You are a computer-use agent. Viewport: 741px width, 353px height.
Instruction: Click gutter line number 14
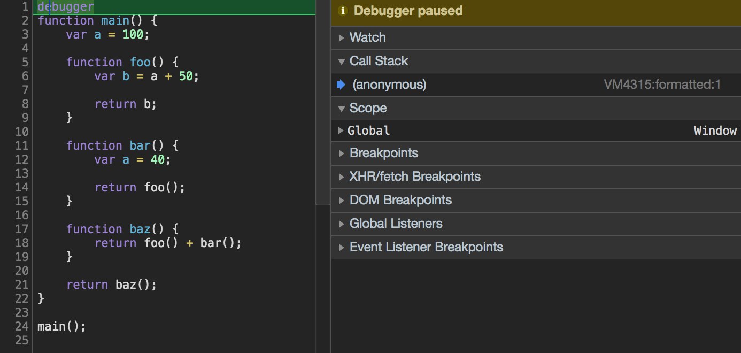21,188
